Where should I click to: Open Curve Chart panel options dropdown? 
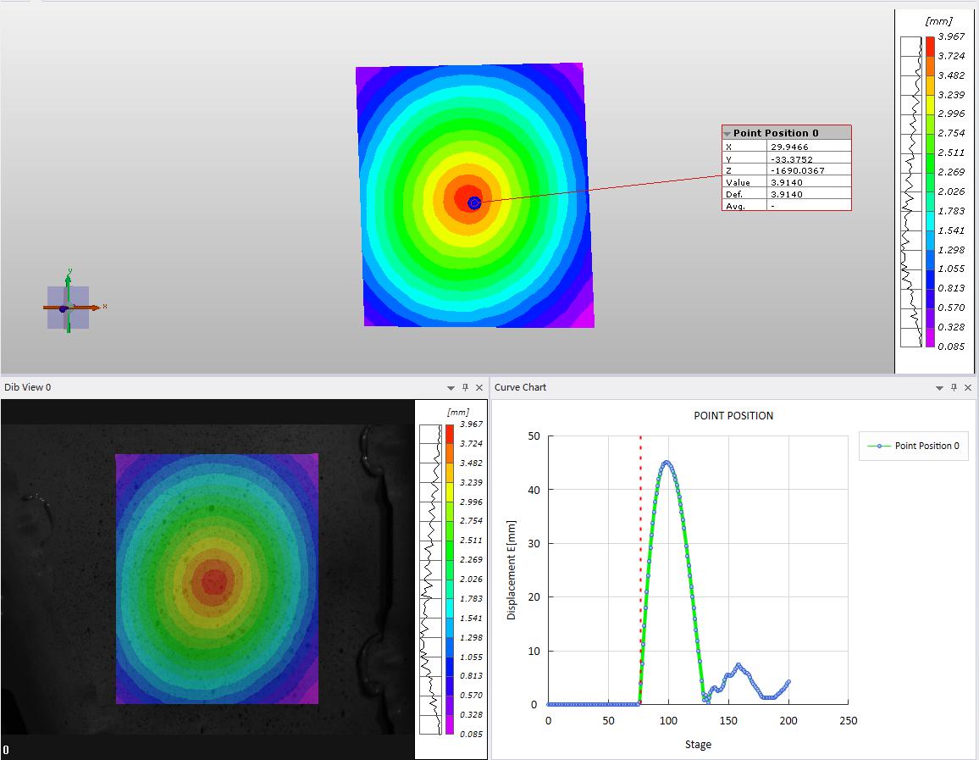tap(939, 387)
